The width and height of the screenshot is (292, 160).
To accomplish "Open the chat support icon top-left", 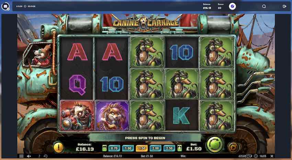I will [x=5, y=7].
